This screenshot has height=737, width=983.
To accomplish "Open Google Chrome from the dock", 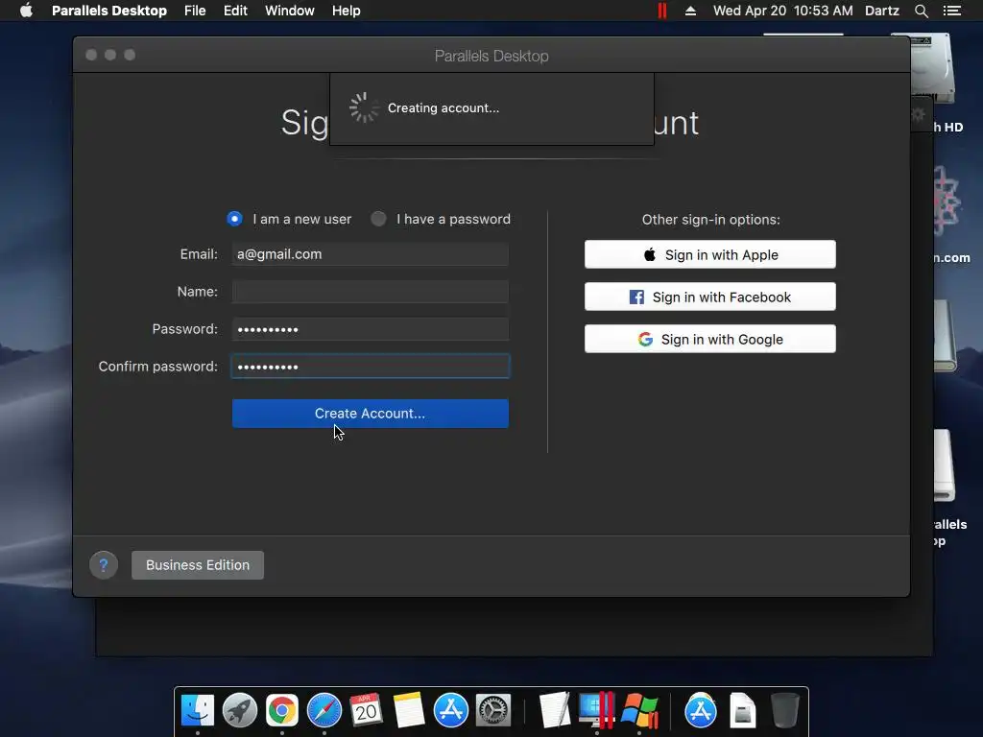I will point(282,711).
